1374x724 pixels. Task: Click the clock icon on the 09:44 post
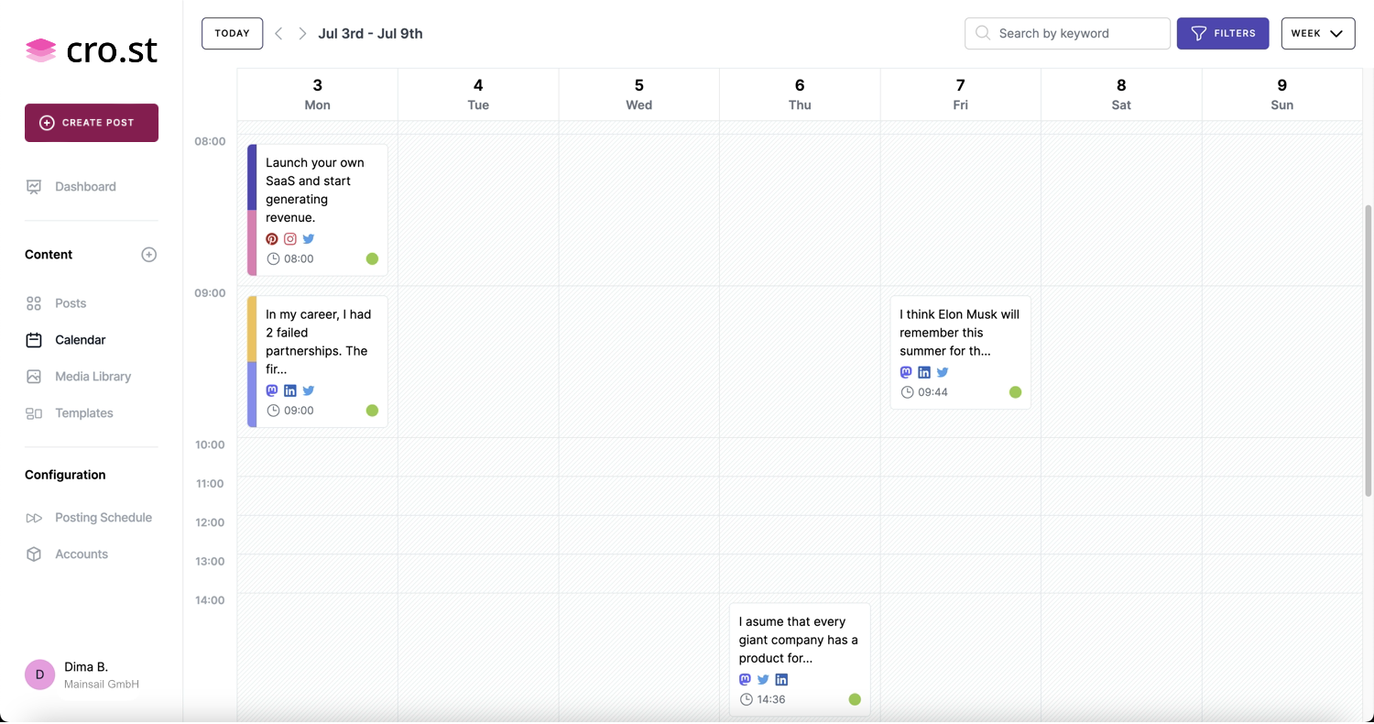pyautogui.click(x=907, y=392)
